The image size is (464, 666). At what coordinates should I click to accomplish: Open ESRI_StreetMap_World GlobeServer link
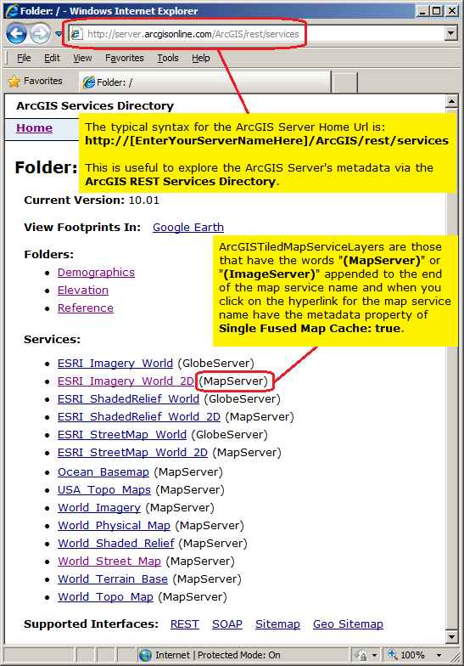pyautogui.click(x=122, y=435)
